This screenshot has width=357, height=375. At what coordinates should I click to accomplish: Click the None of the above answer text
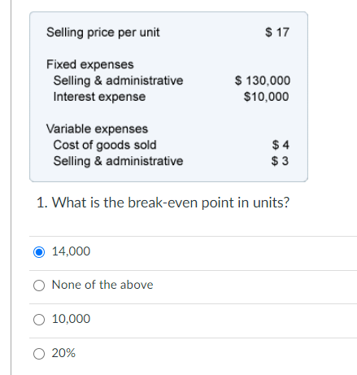click(102, 285)
